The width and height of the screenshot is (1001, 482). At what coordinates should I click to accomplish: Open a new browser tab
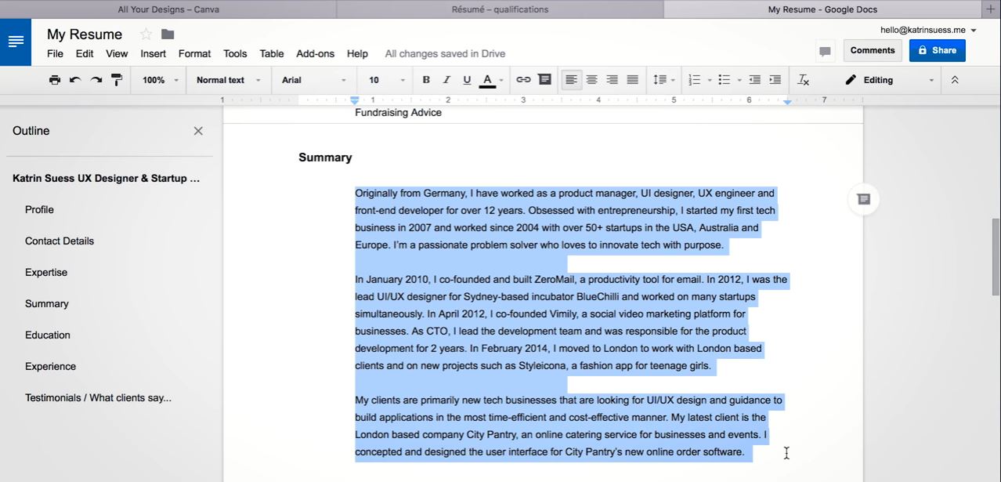[991, 9]
